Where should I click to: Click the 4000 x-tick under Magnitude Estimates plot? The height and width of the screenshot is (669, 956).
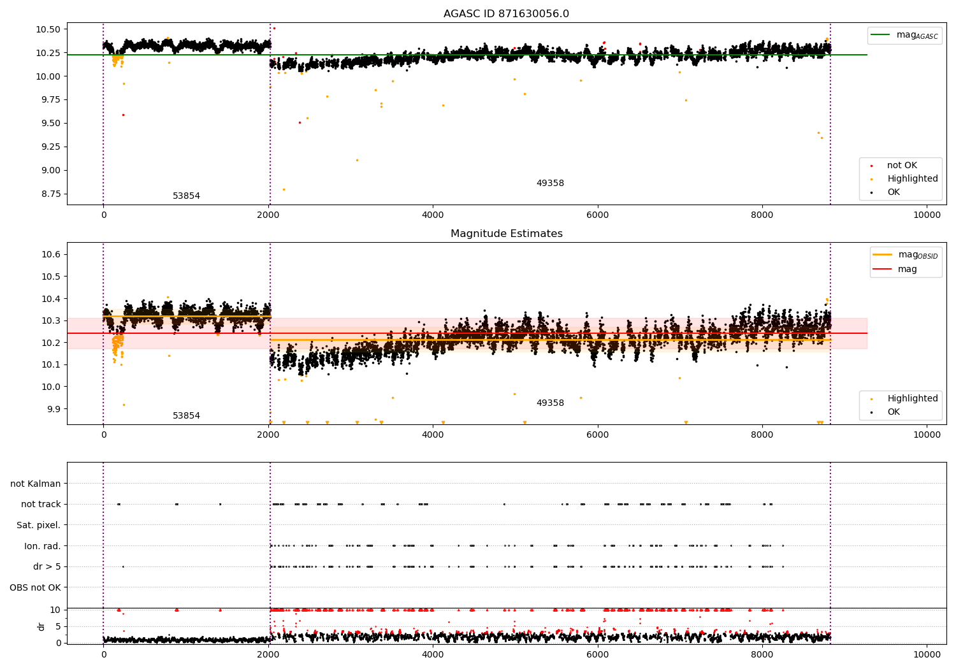[x=433, y=435]
